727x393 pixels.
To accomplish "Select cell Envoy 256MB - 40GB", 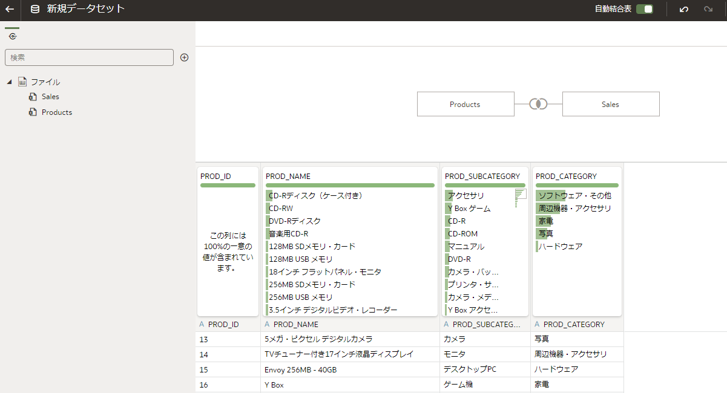I will (x=350, y=369).
